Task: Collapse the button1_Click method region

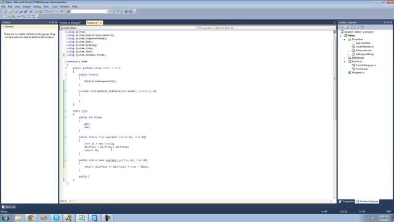Action: click(x=66, y=91)
